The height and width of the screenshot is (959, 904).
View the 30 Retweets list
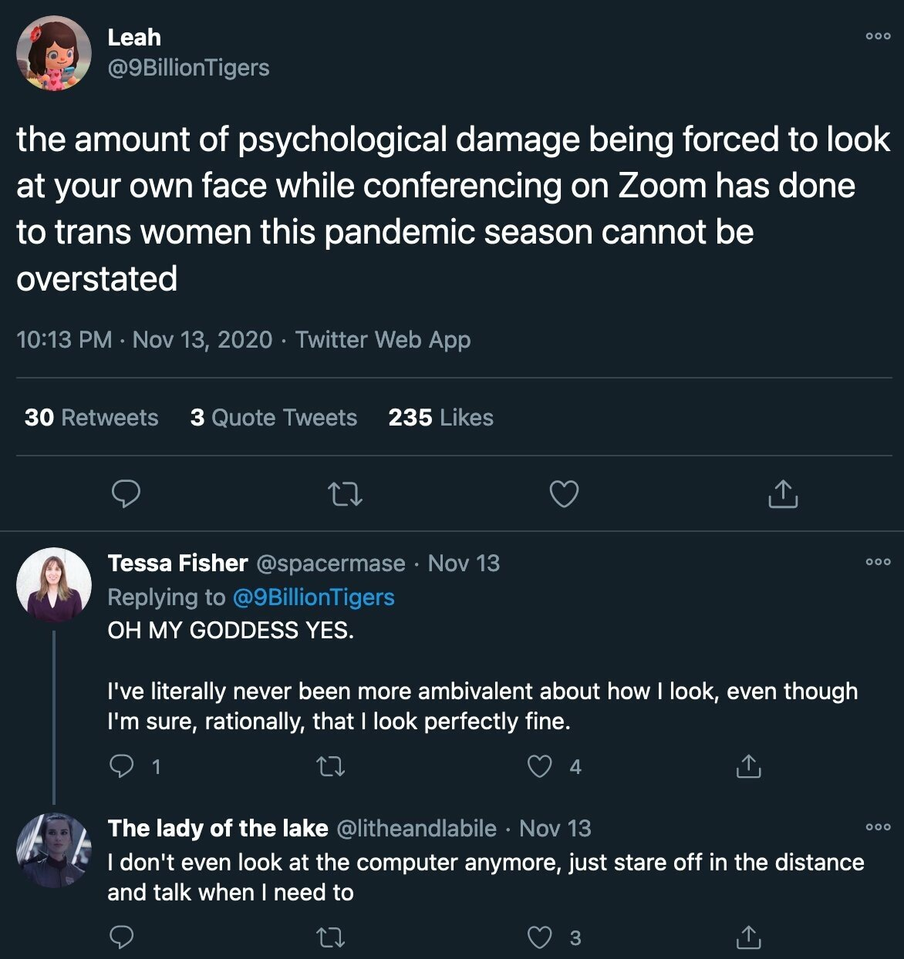pos(91,418)
